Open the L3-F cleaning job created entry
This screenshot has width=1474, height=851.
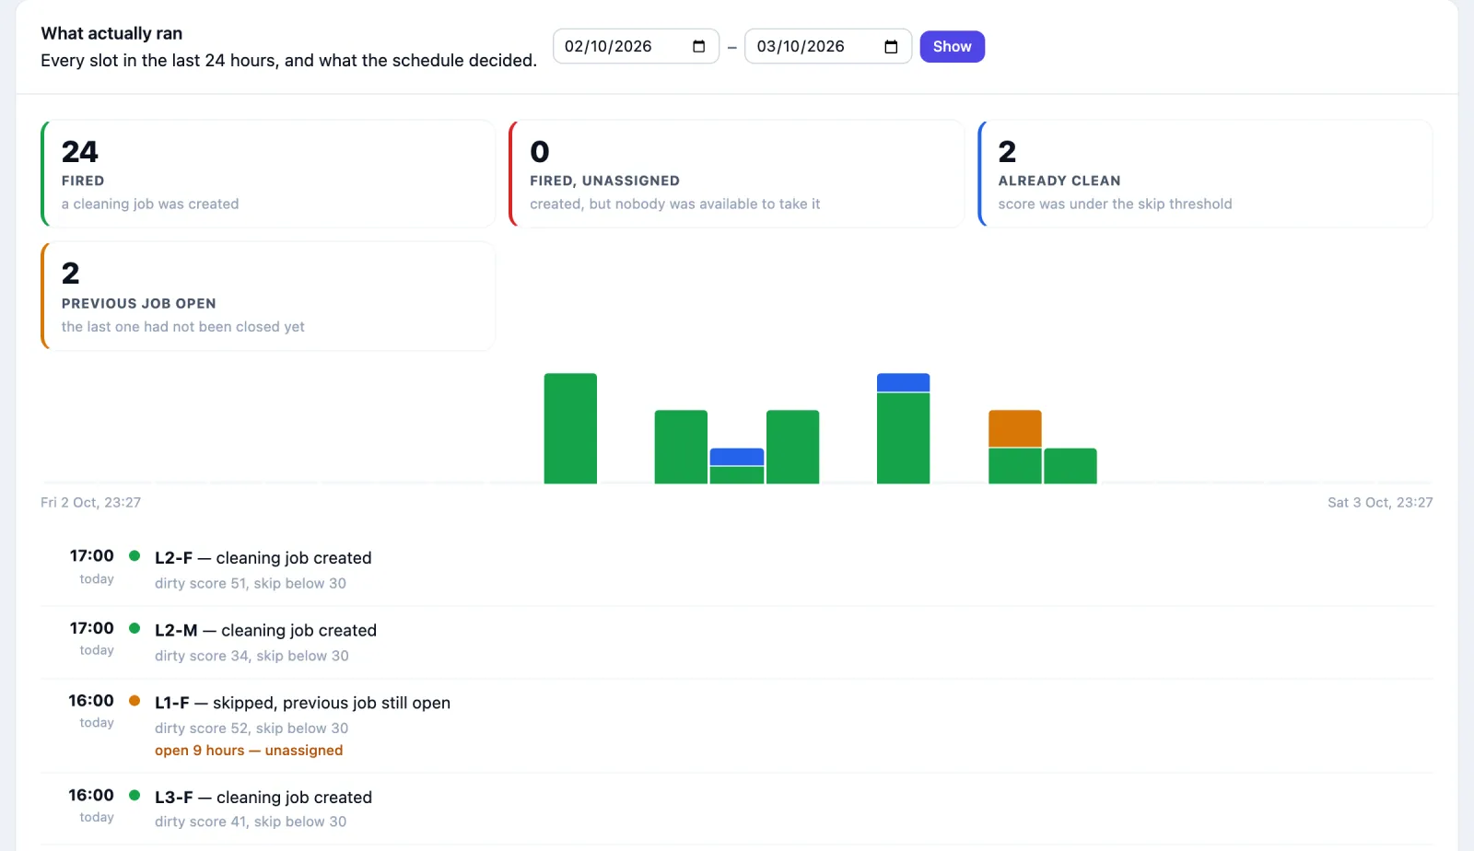point(737,809)
